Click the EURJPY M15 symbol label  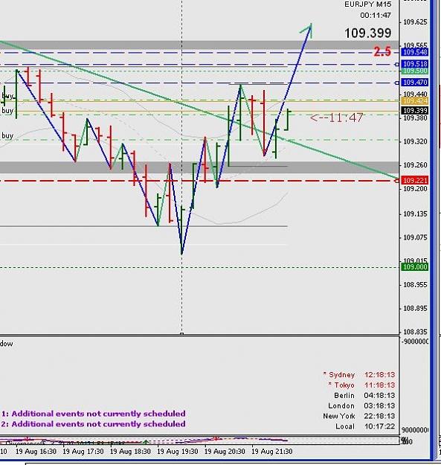tap(367, 4)
